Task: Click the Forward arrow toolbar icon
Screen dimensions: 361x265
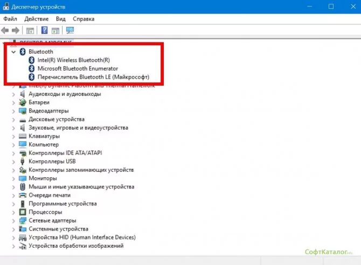Action: coord(16,30)
